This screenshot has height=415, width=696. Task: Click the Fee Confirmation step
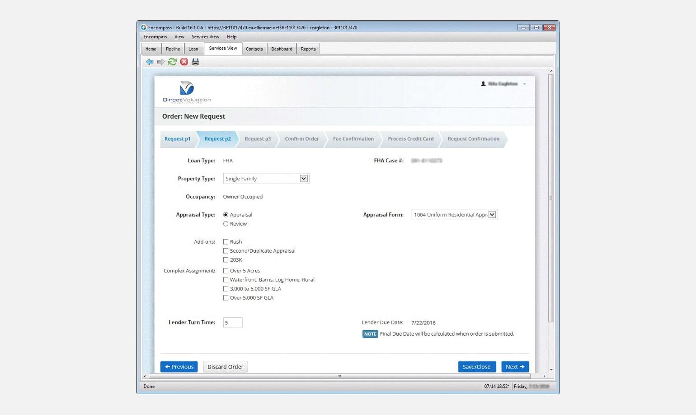pos(353,139)
